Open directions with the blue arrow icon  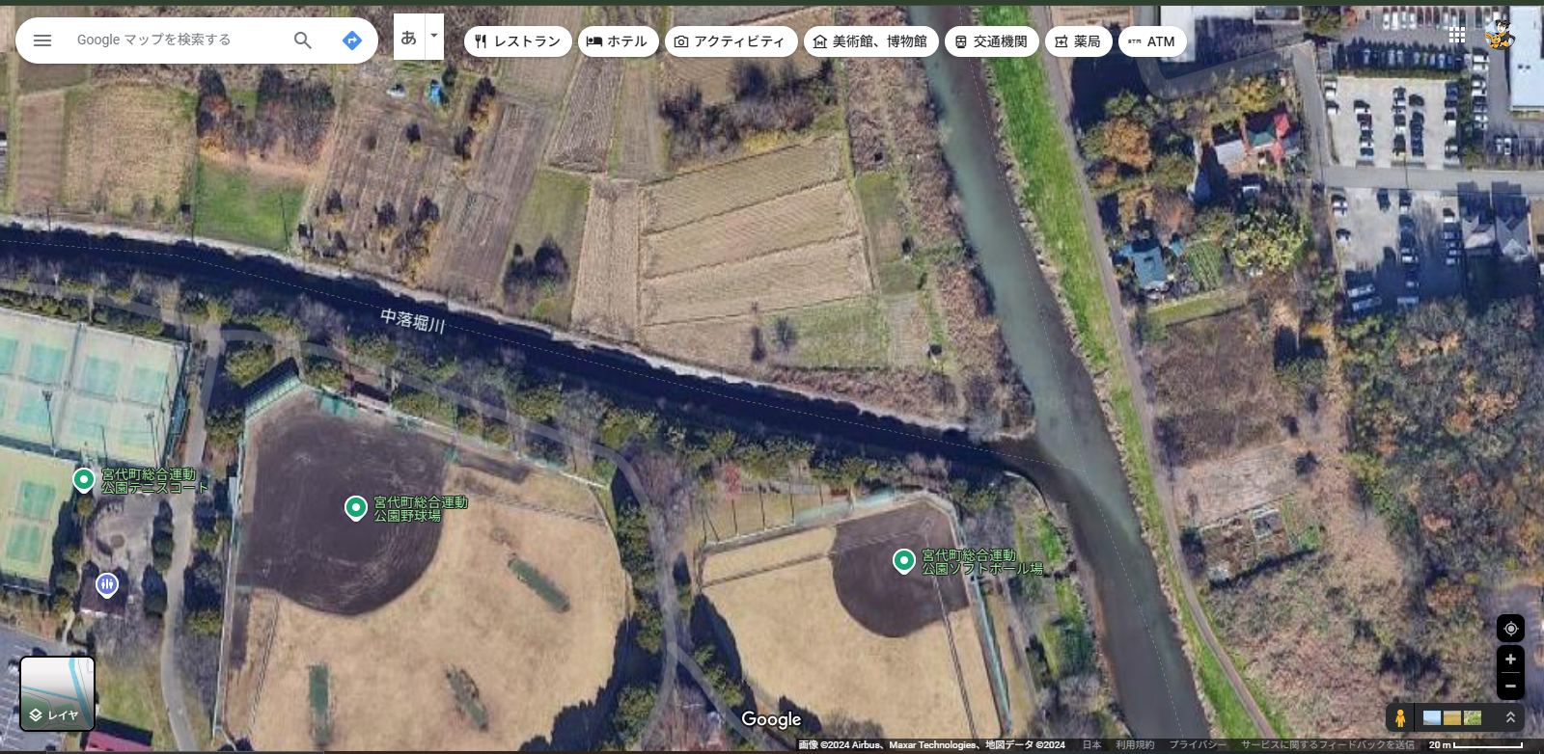coord(352,40)
